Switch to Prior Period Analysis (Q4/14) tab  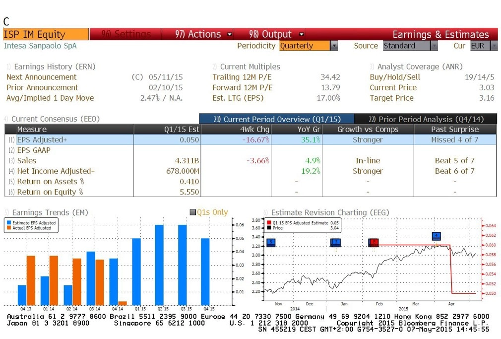426,119
